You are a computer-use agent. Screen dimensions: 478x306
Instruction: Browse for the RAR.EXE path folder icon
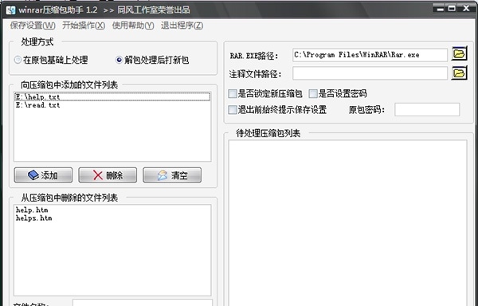pos(459,54)
